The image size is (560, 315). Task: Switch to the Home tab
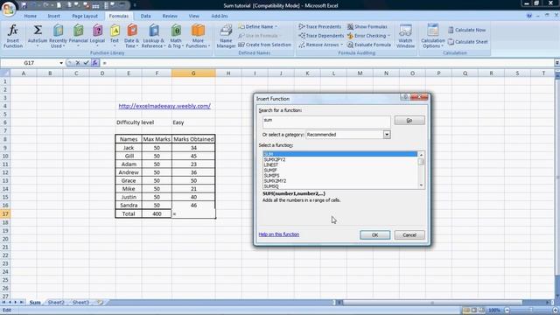click(x=31, y=16)
